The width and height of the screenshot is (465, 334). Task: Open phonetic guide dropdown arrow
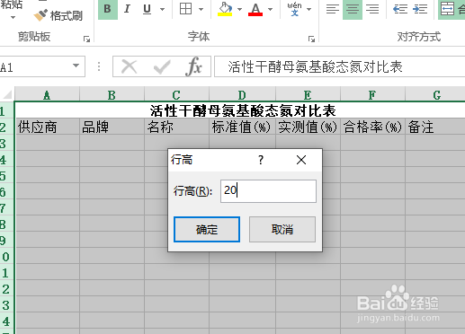click(x=309, y=9)
